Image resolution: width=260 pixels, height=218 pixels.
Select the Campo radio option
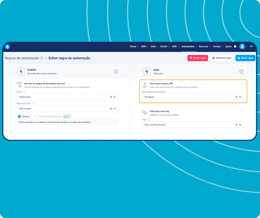[x=19, y=116]
